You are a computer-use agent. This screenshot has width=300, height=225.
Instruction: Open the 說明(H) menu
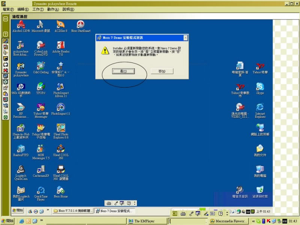coord(68,9)
